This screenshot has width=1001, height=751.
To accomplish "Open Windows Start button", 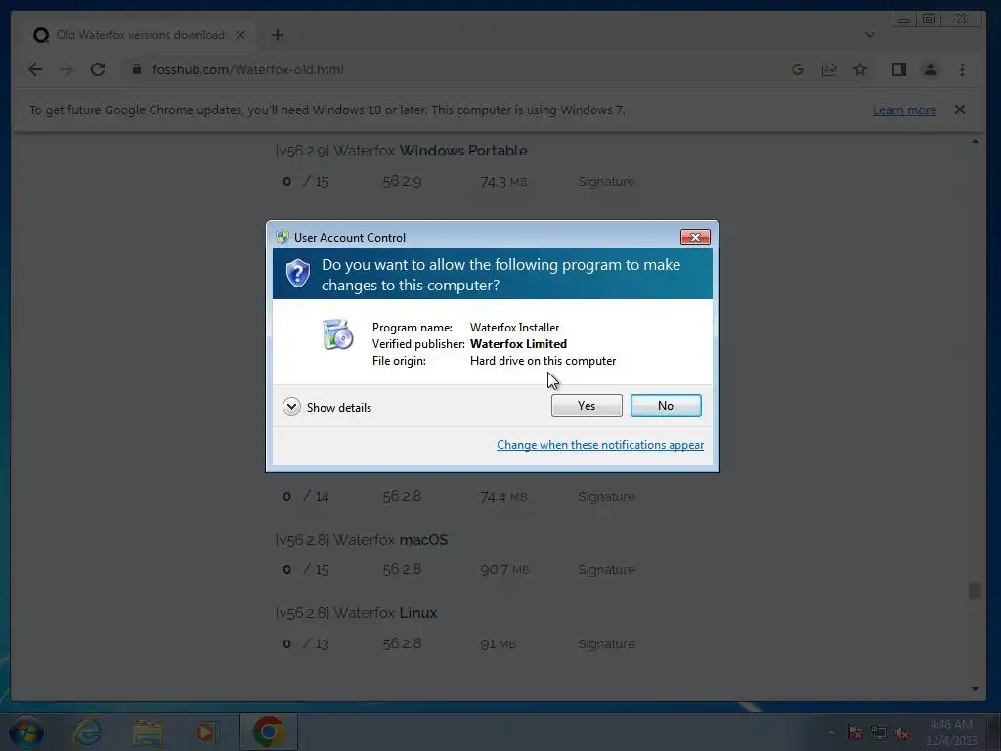I will pyautogui.click(x=26, y=731).
